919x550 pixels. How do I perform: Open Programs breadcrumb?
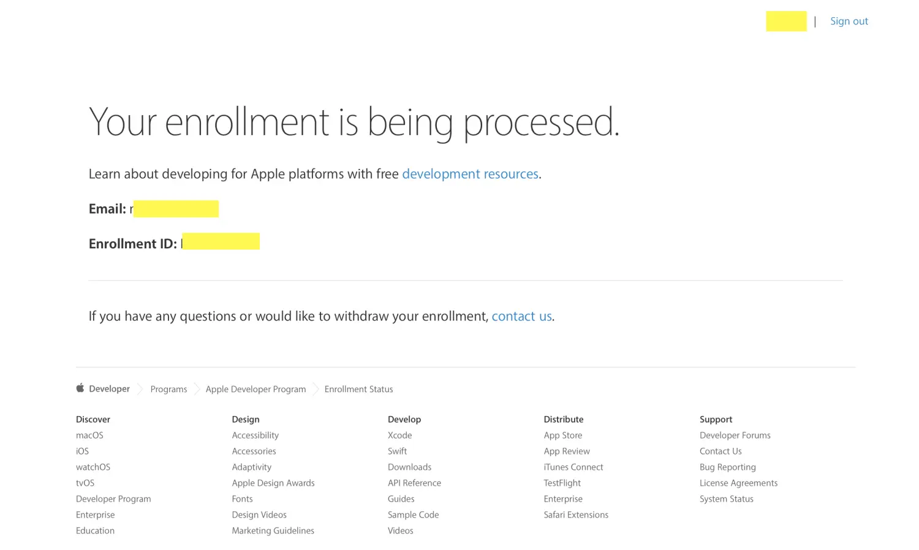click(x=168, y=389)
